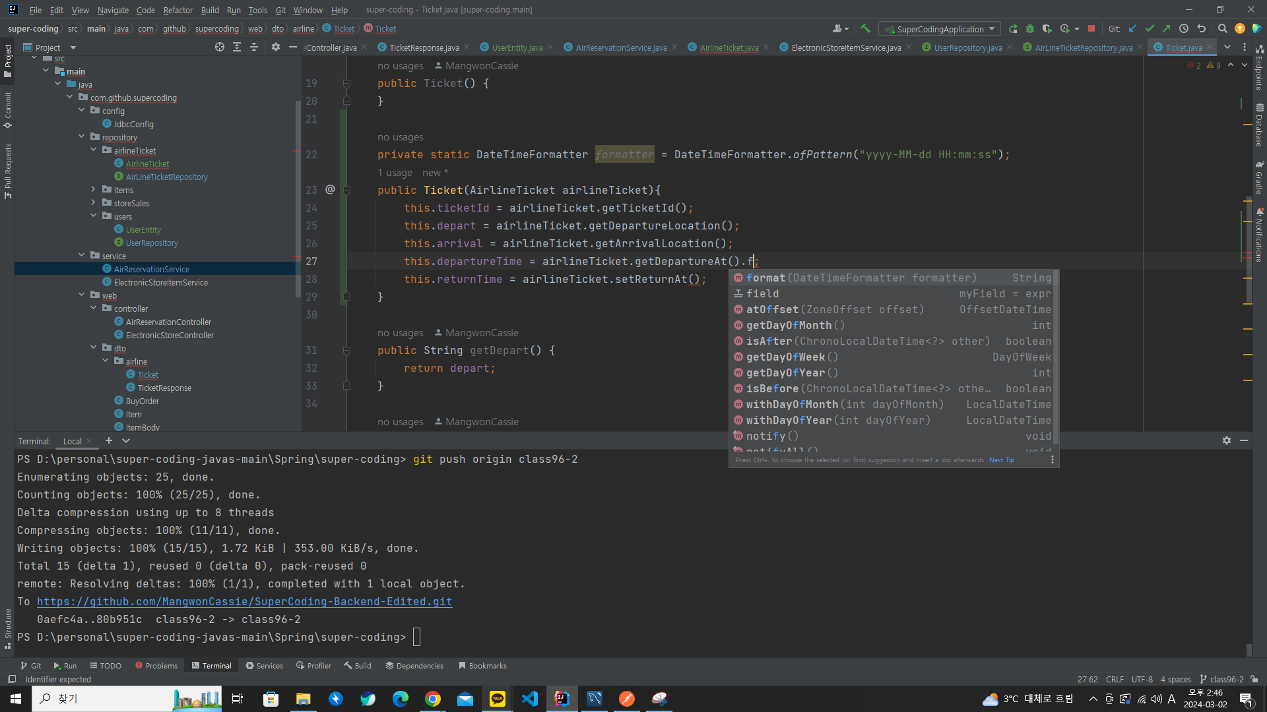The height and width of the screenshot is (712, 1267).
Task: Collapse the controller folder
Action: coord(94,309)
